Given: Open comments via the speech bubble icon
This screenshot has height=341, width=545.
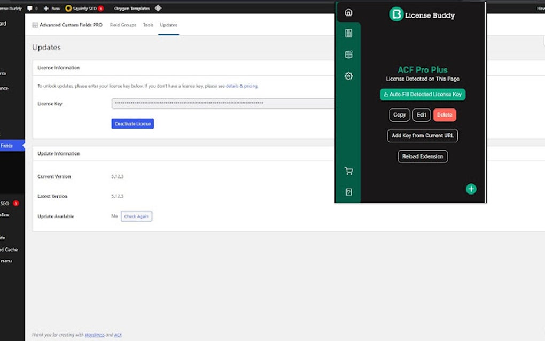Looking at the screenshot, I should (30, 8).
